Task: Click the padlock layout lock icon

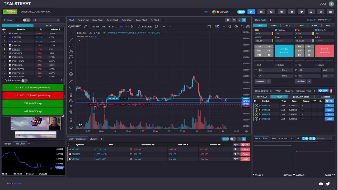Action: [311, 12]
